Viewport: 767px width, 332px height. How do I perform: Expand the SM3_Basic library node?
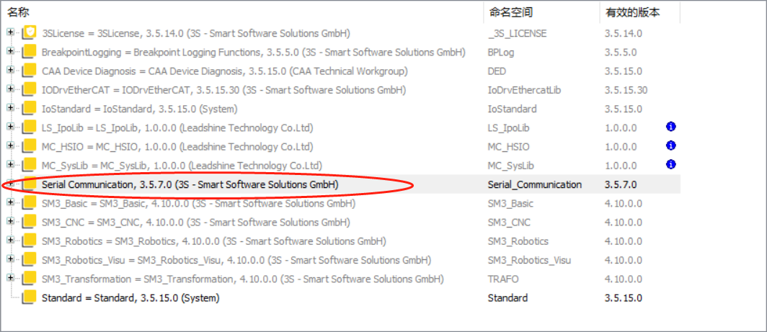pyautogui.click(x=10, y=202)
